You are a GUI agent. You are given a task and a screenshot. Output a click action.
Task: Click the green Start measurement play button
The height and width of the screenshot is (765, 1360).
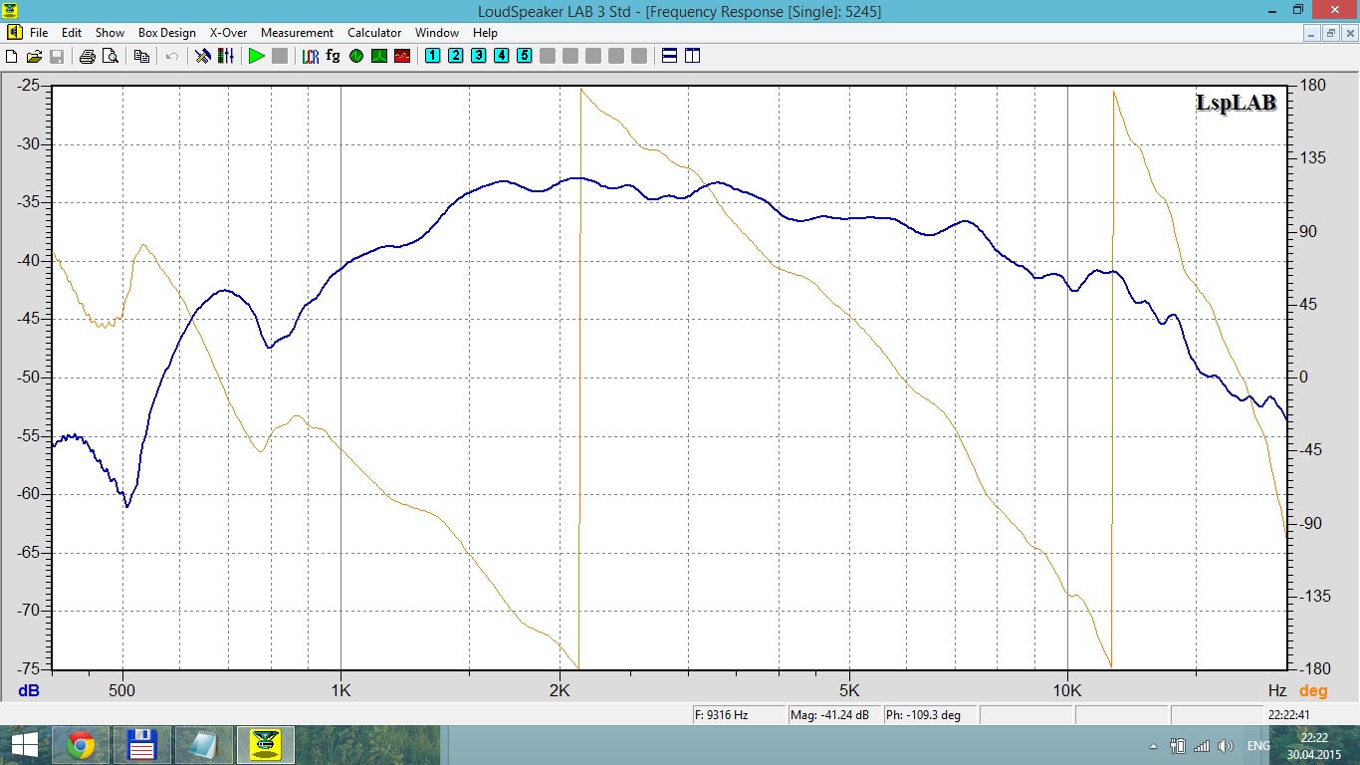[257, 56]
